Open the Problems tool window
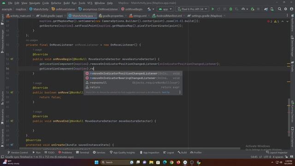This screenshot has height=166, width=295. 65,153
